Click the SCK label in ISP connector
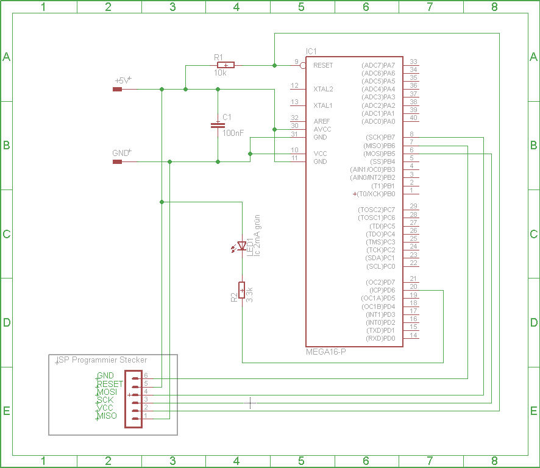This screenshot has width=540, height=468. coord(105,400)
